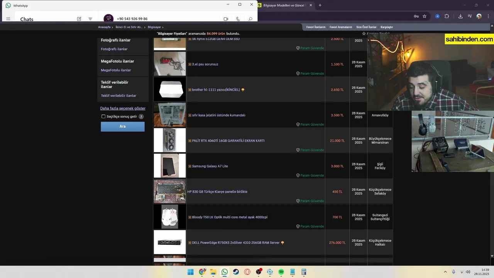Viewport: 494px width, 278px height.
Task: Open the blue extension icon in Chrome toolbar
Action: click(x=437, y=16)
